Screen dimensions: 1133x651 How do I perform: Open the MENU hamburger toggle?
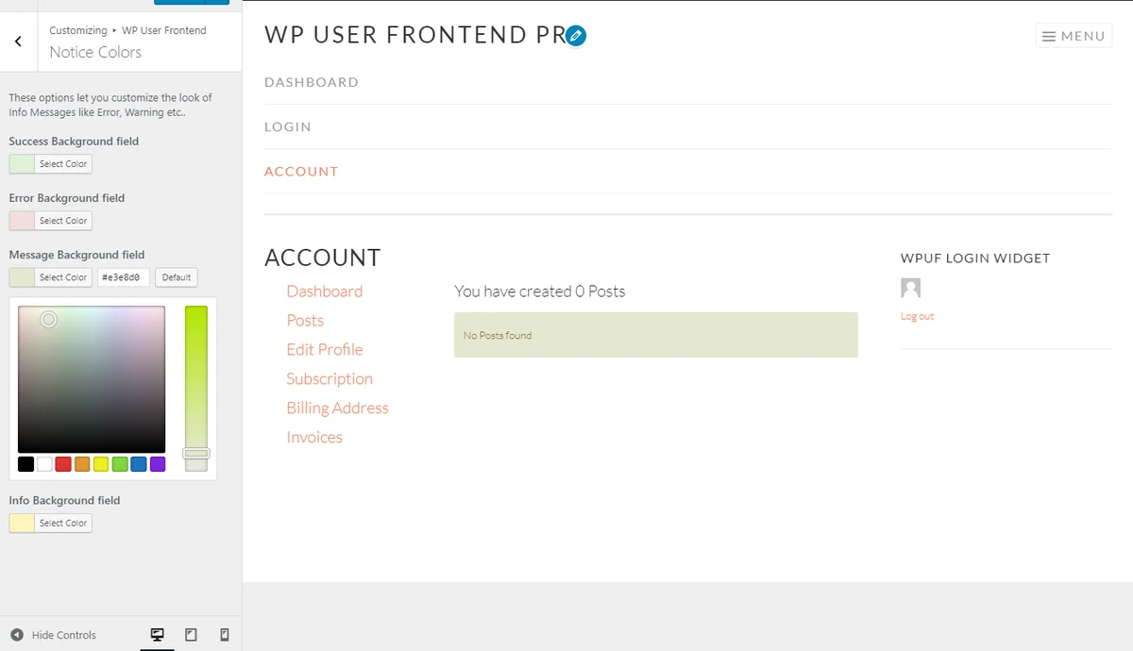(1074, 36)
